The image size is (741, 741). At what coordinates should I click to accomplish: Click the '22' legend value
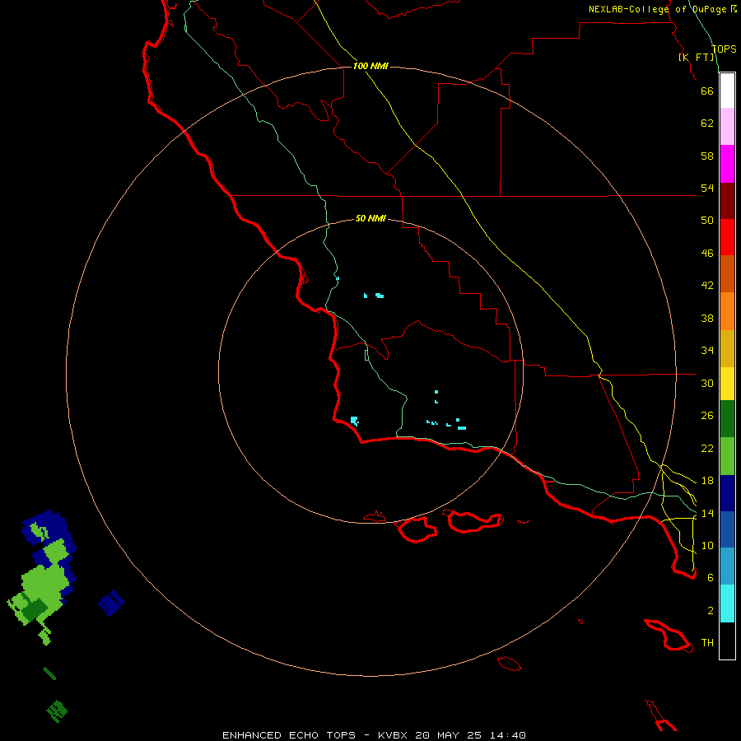(x=707, y=449)
